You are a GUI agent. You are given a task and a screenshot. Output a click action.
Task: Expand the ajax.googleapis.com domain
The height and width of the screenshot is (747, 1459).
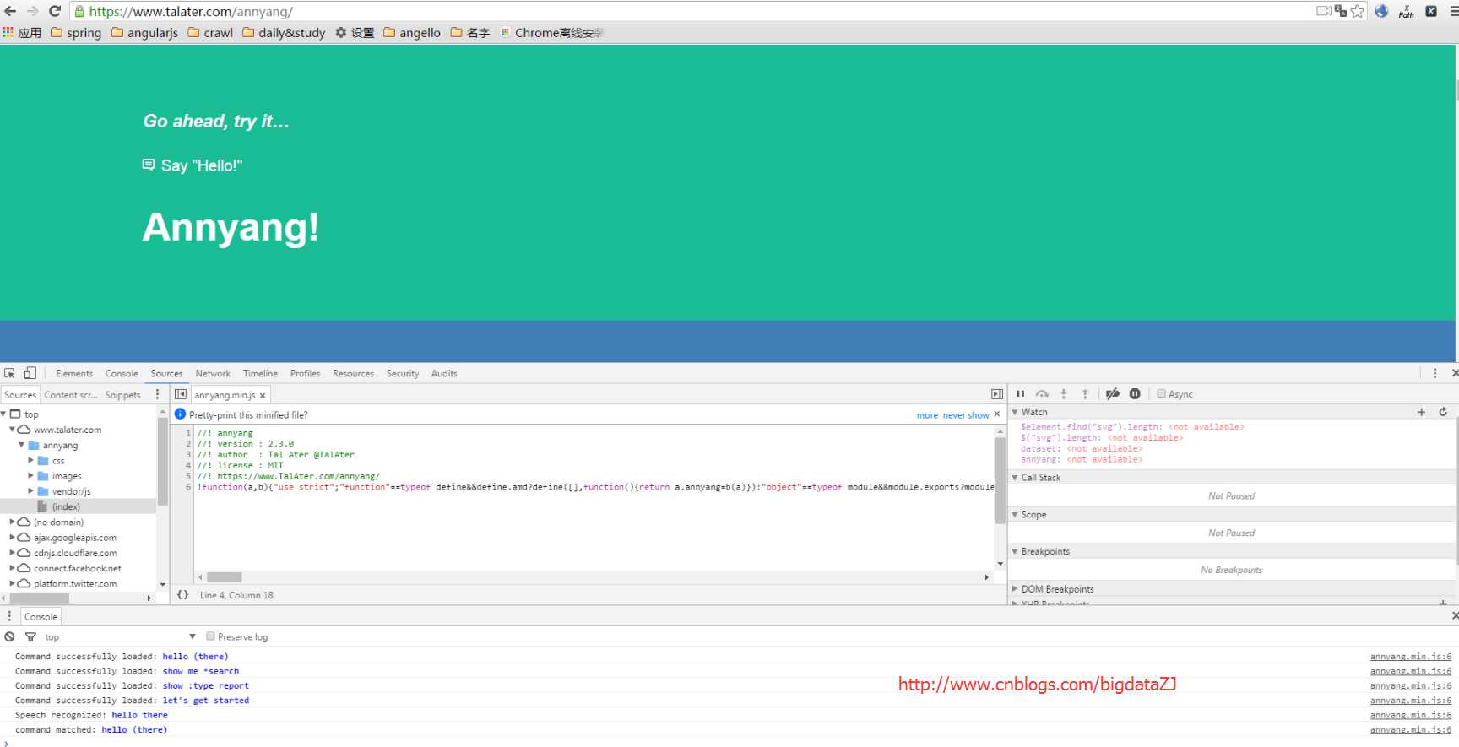coord(12,537)
